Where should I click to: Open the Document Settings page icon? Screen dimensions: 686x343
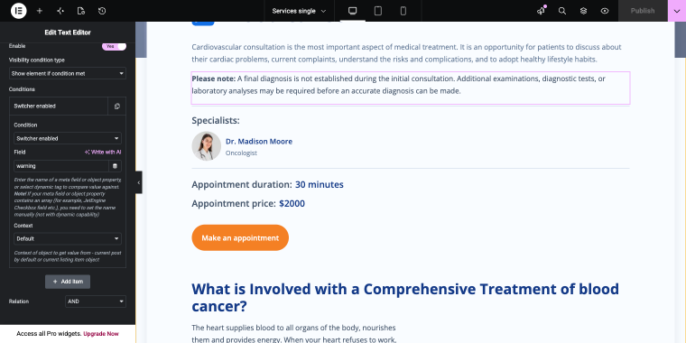(81, 11)
